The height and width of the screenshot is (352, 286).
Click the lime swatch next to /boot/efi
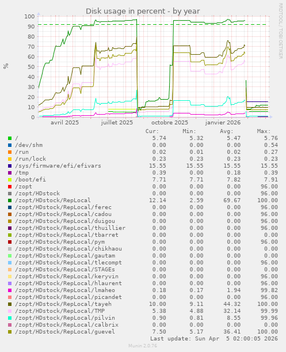pyautogui.click(x=10, y=180)
